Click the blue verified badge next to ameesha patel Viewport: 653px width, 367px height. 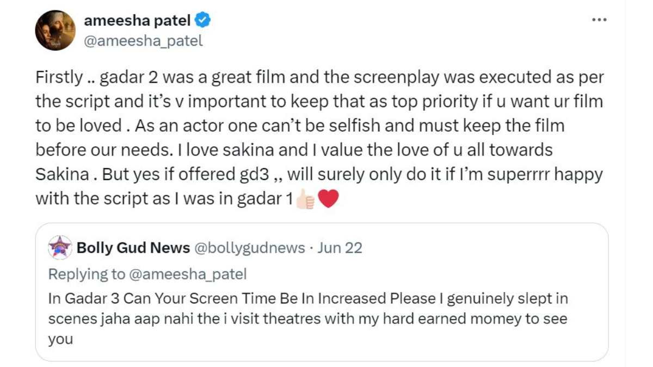(202, 20)
